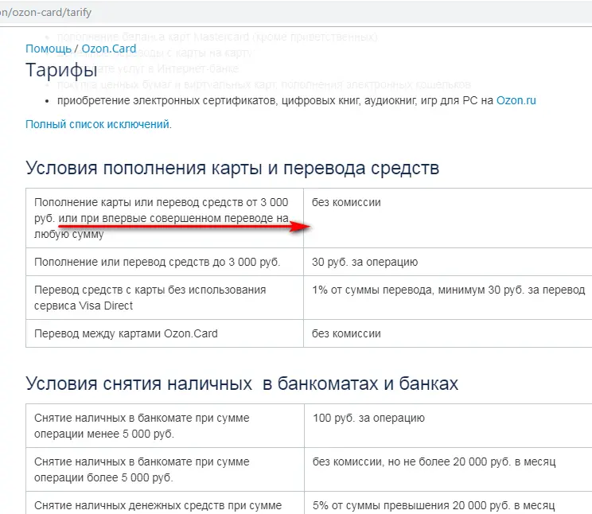Click the URL text ozon-card/tarify in address bar
The image size is (592, 514).
tap(53, 13)
